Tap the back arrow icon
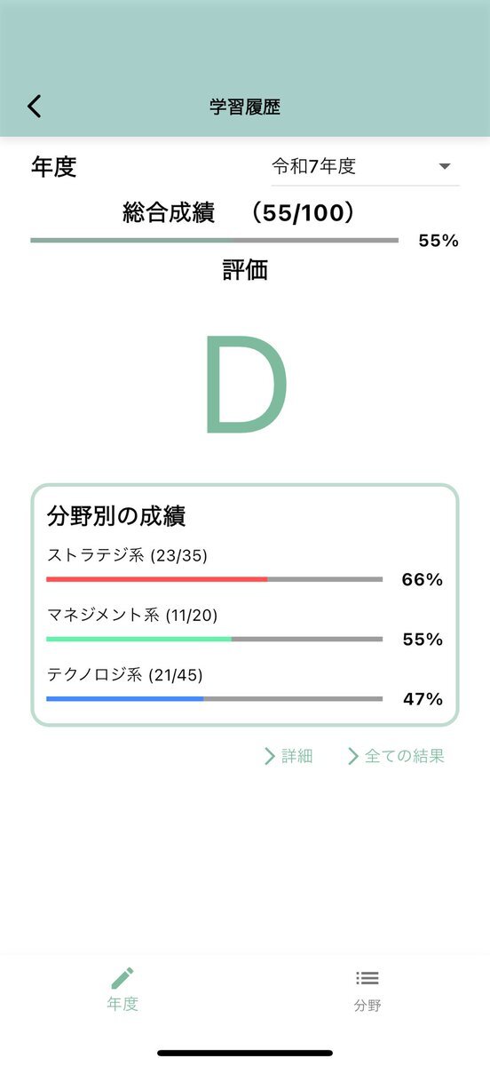490x1066 pixels. click(34, 107)
